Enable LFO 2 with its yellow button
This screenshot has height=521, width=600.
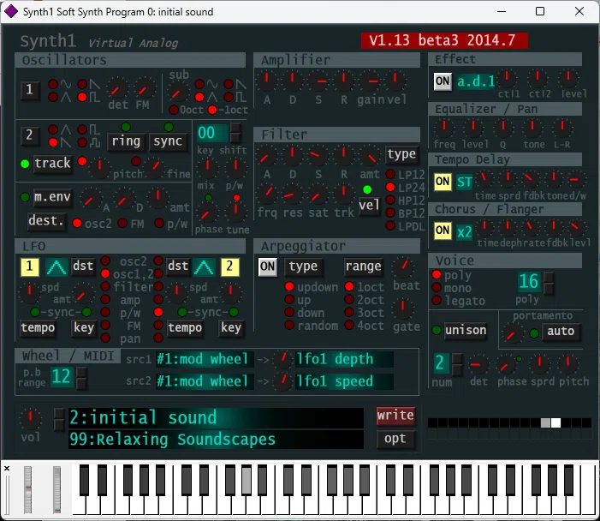click(230, 266)
